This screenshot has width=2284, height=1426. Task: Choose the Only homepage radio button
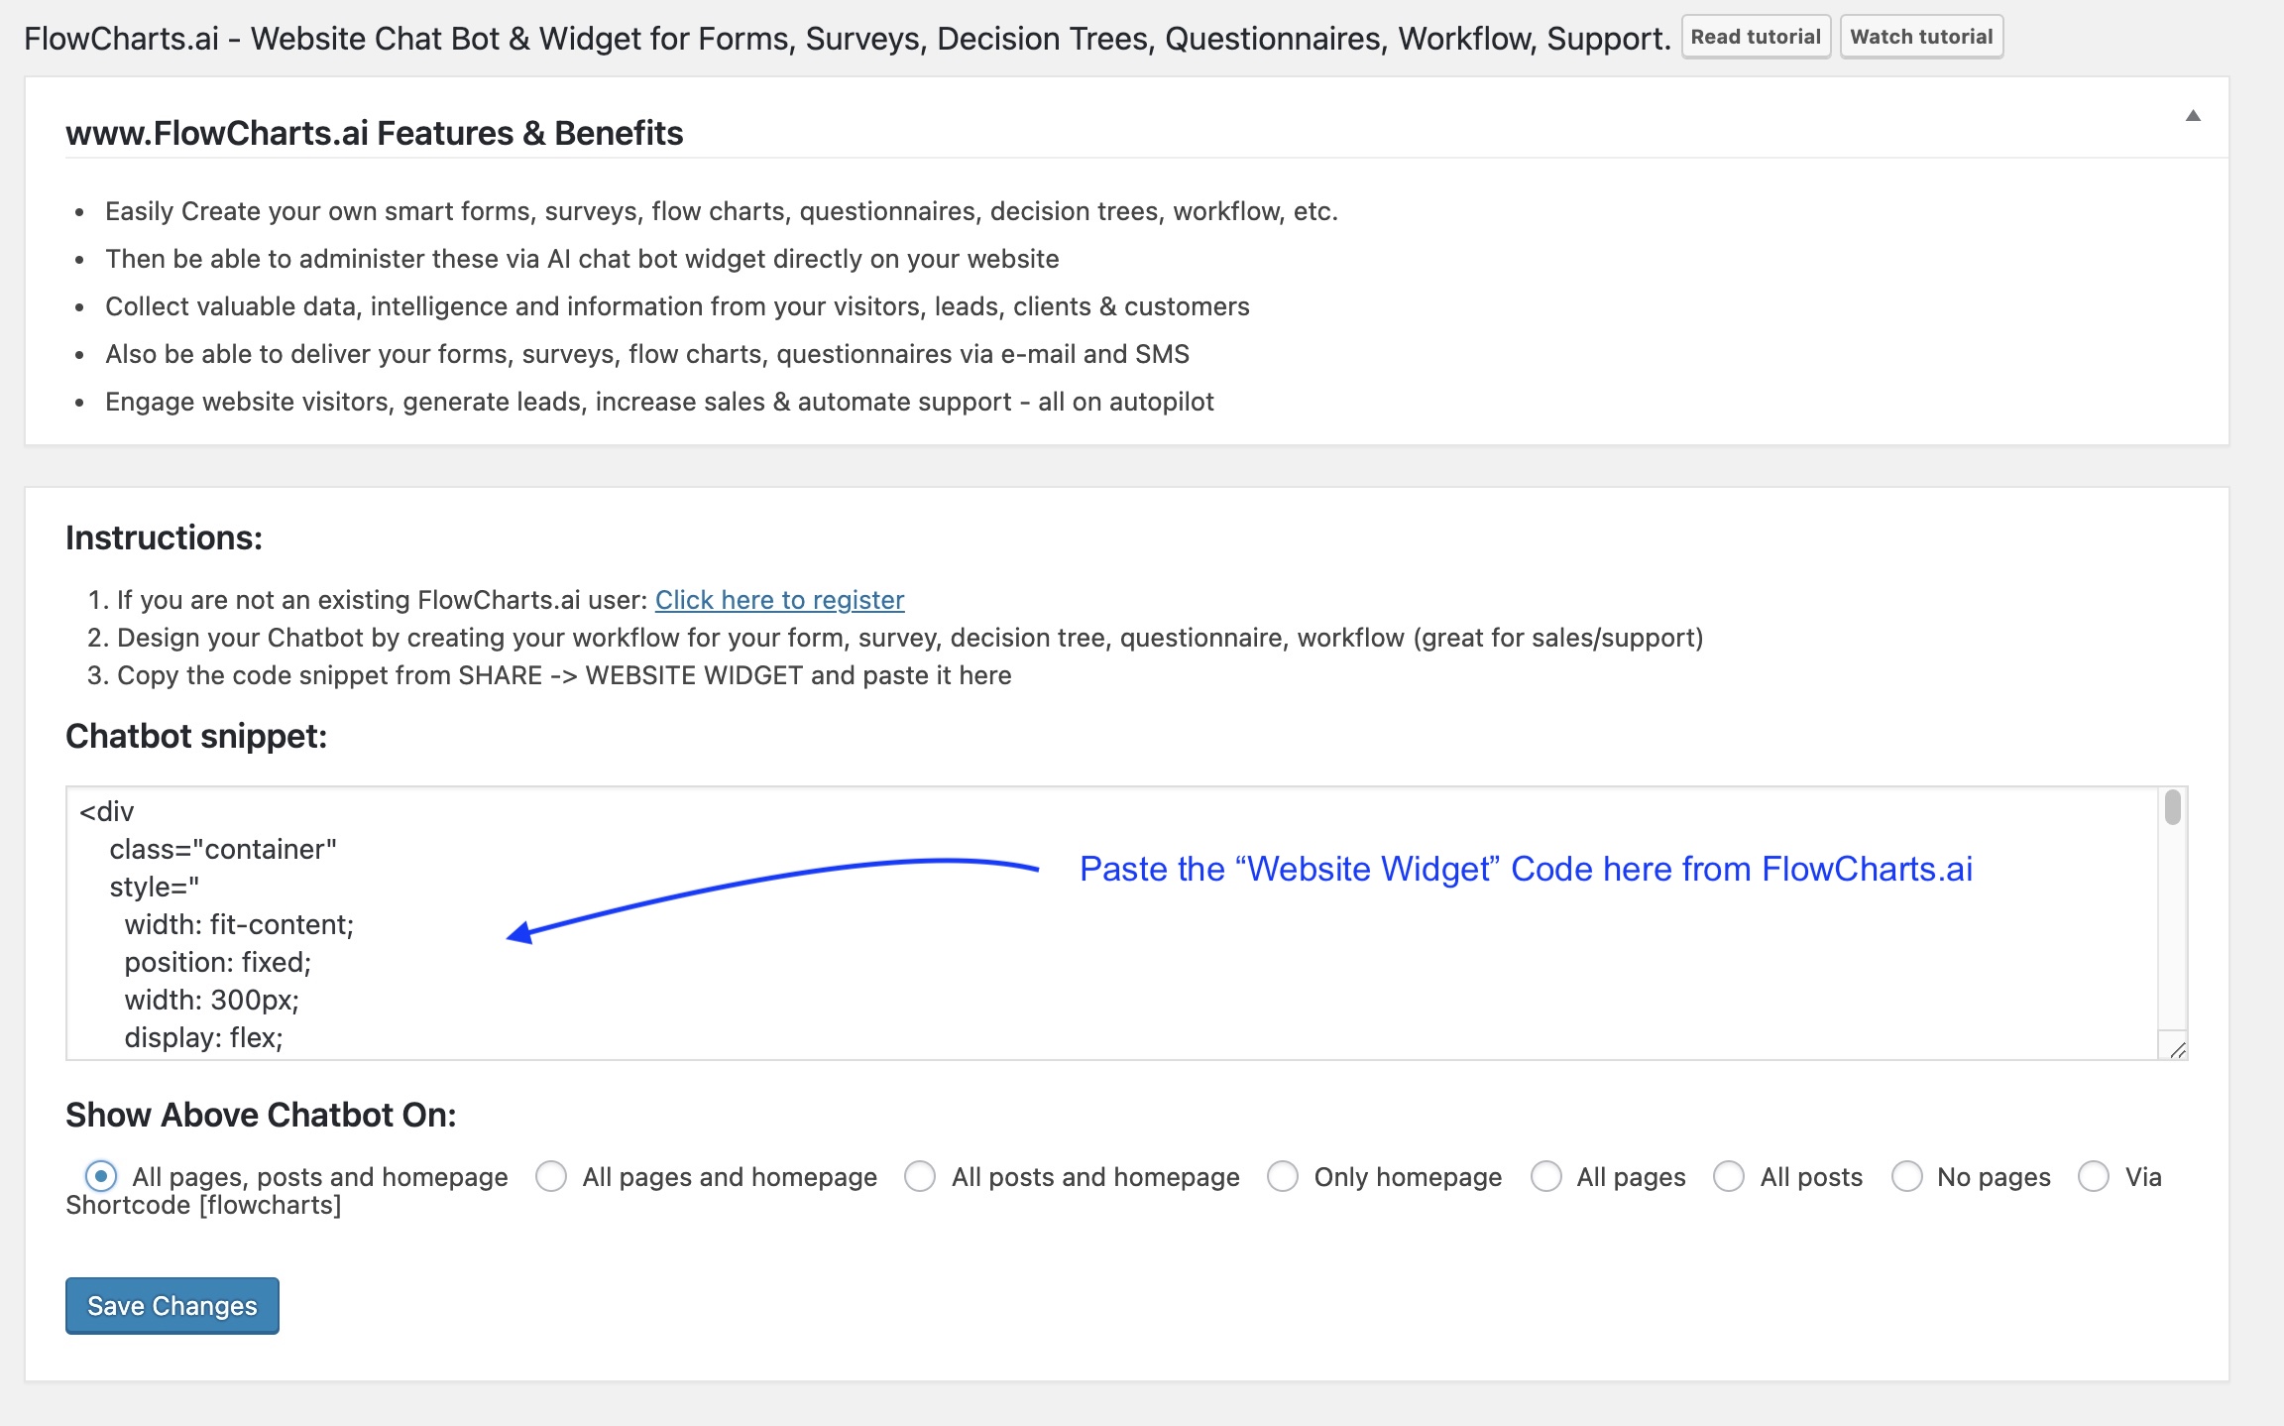1283,1176
